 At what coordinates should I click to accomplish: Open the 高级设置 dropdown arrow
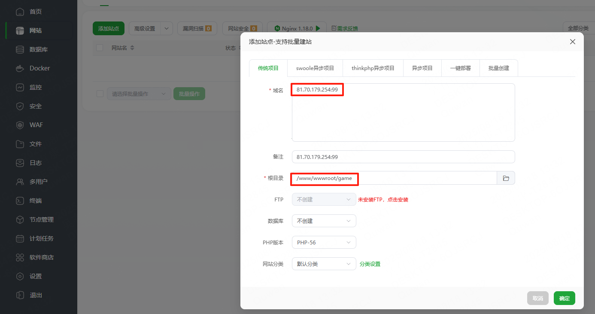(x=167, y=28)
